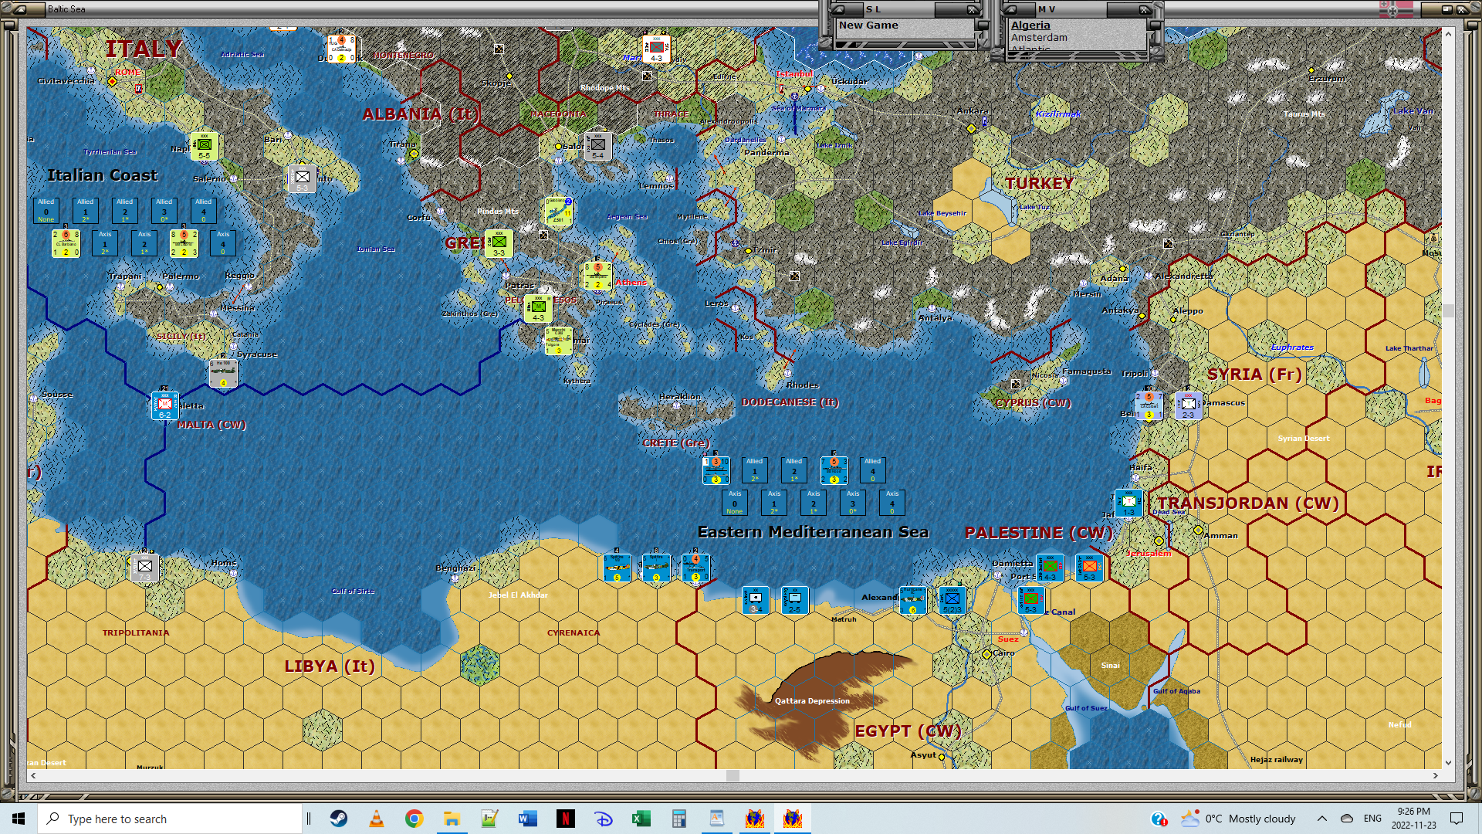Select Algeria in the M V list

[x=1030, y=25]
